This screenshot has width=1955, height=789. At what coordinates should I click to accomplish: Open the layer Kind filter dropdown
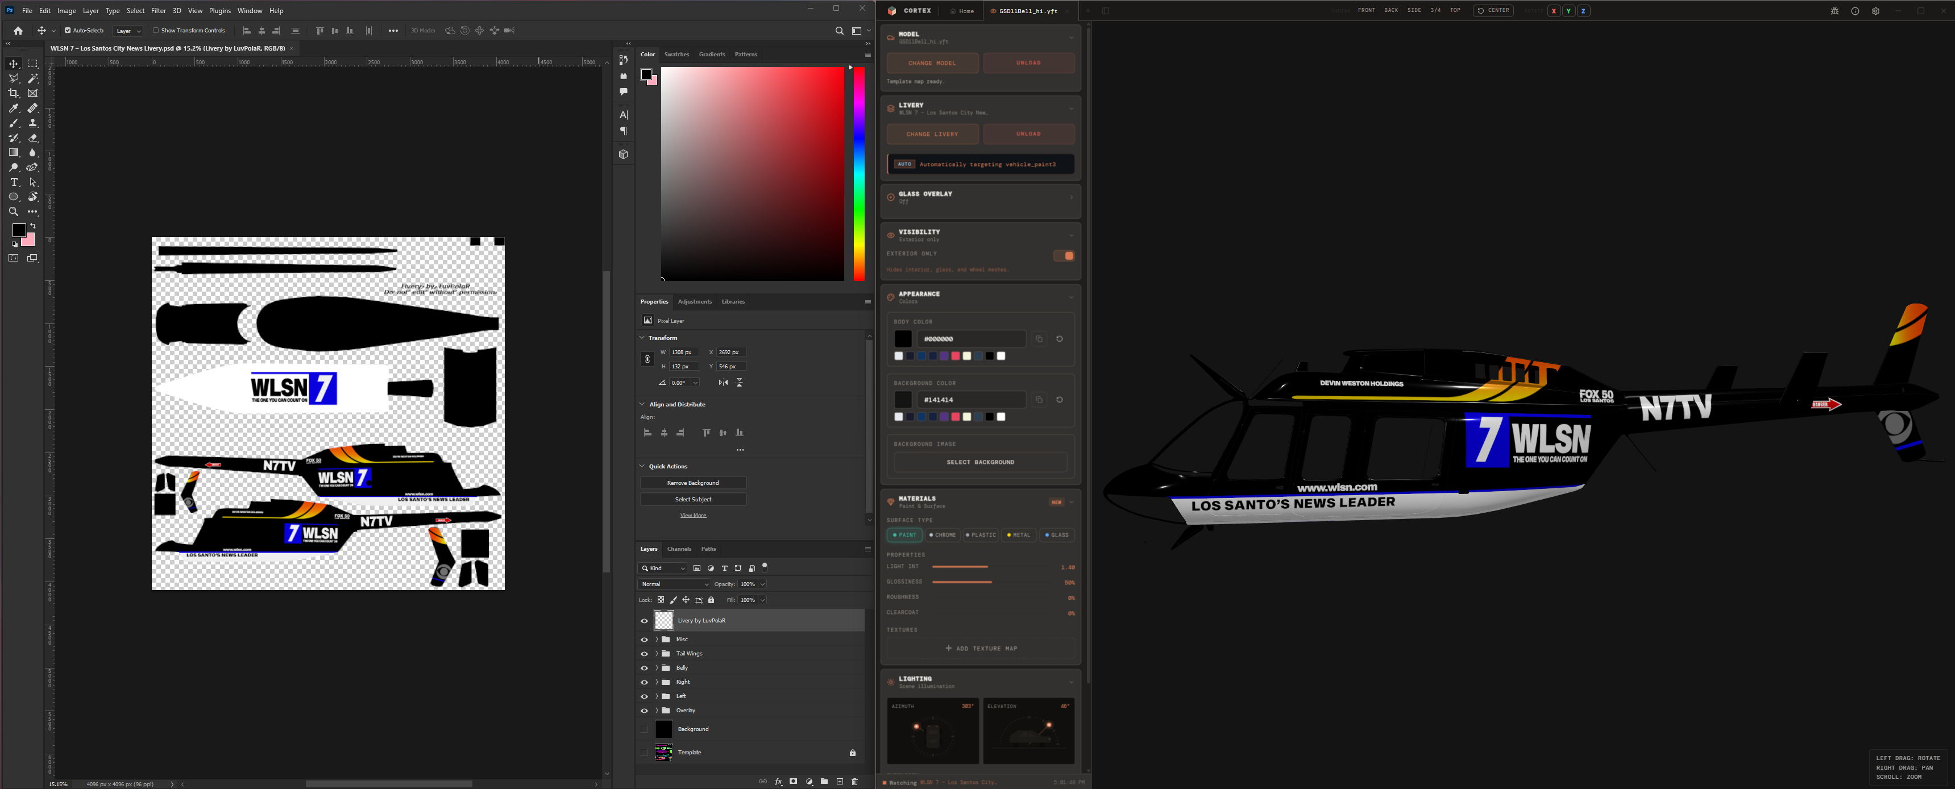point(663,568)
